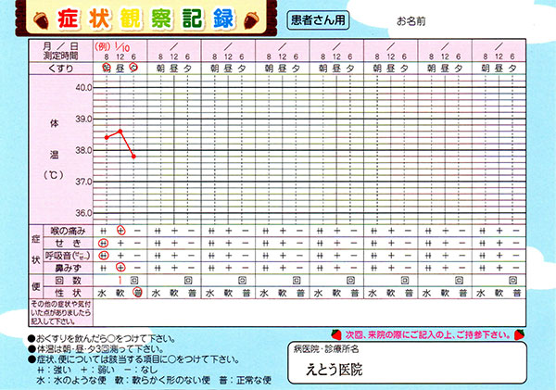
Task: Click the red 12 o'clock peak temperature point
Action: (120, 131)
